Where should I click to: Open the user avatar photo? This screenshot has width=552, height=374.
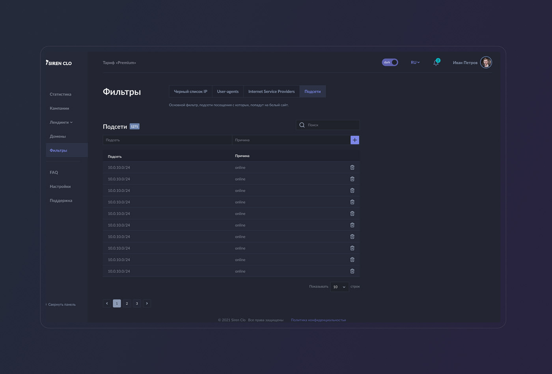486,62
